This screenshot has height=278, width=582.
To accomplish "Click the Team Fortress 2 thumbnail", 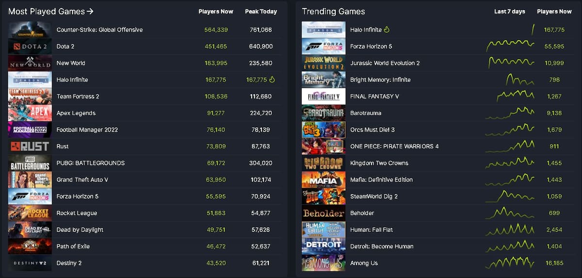I will click(x=30, y=97).
